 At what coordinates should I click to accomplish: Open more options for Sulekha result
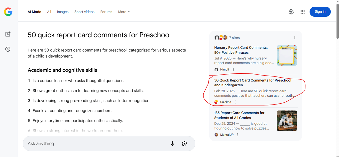pos(235,102)
